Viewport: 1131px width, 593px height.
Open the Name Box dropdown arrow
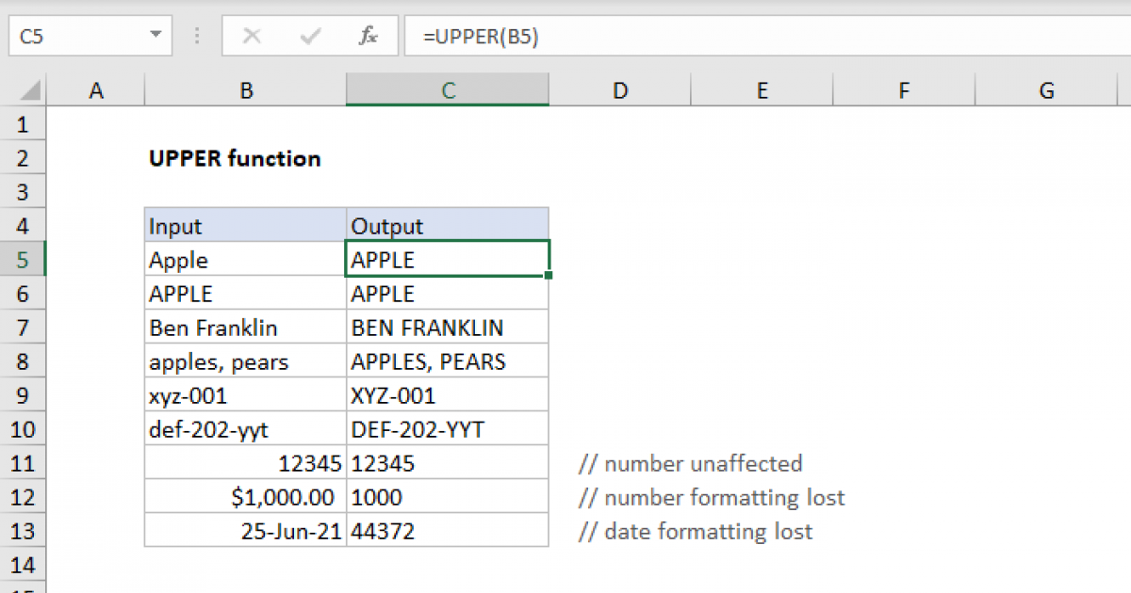tap(155, 37)
